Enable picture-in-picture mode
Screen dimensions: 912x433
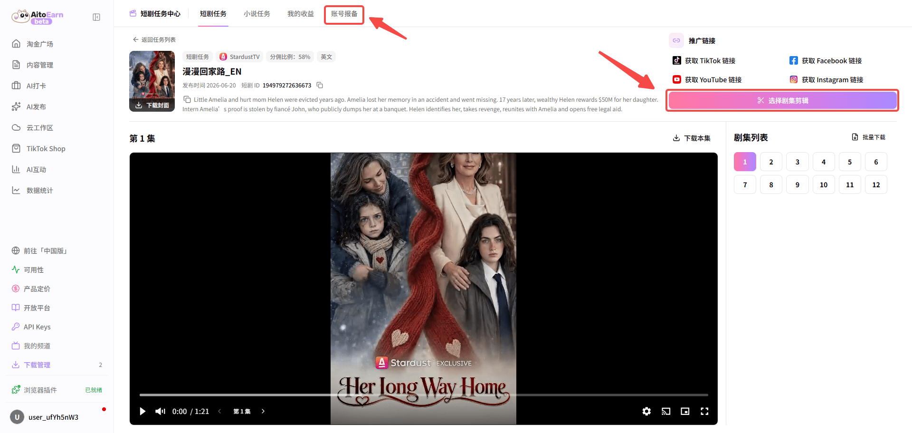(685, 411)
